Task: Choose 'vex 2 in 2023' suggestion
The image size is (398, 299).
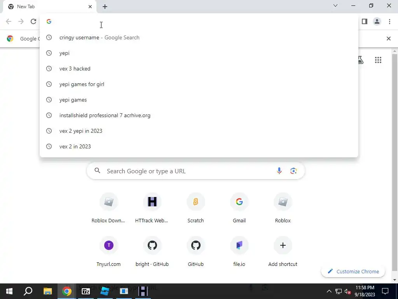Action: pyautogui.click(x=199, y=146)
